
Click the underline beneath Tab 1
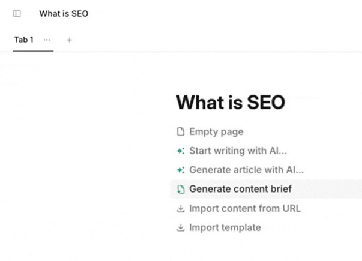33,51
